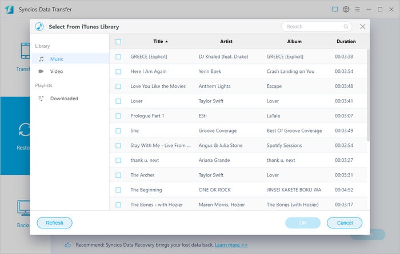Click into the Search input field
The width and height of the screenshot is (400, 254).
click(x=317, y=26)
